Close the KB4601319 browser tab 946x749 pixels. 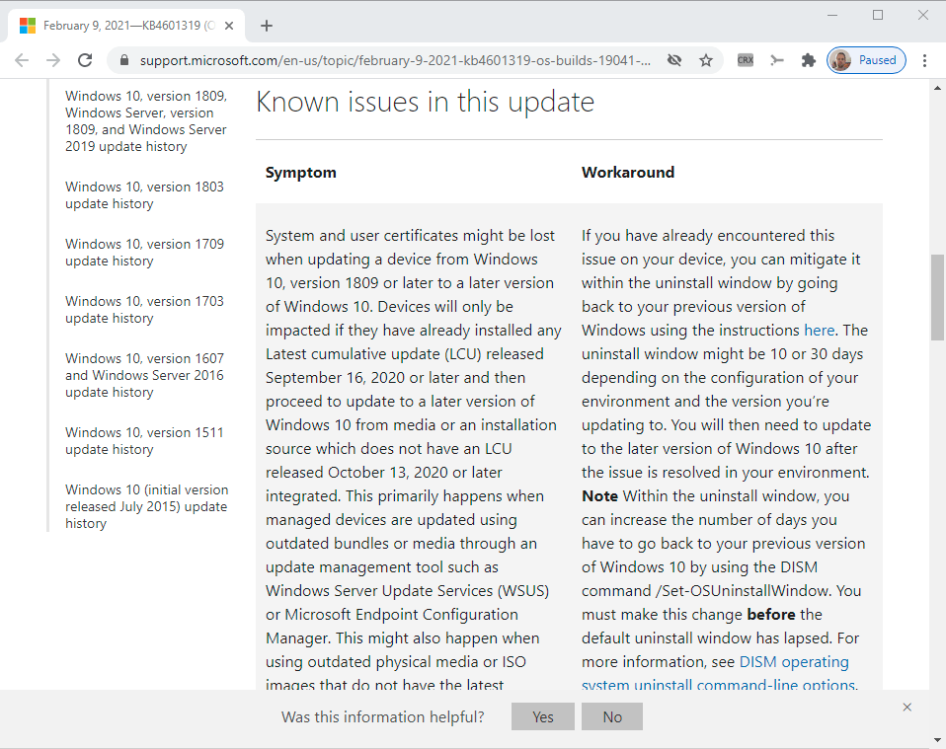229,26
